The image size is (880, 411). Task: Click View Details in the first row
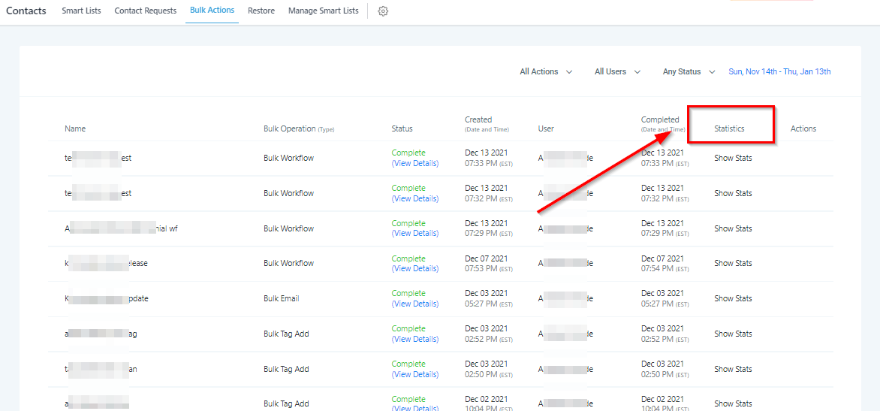pos(415,164)
